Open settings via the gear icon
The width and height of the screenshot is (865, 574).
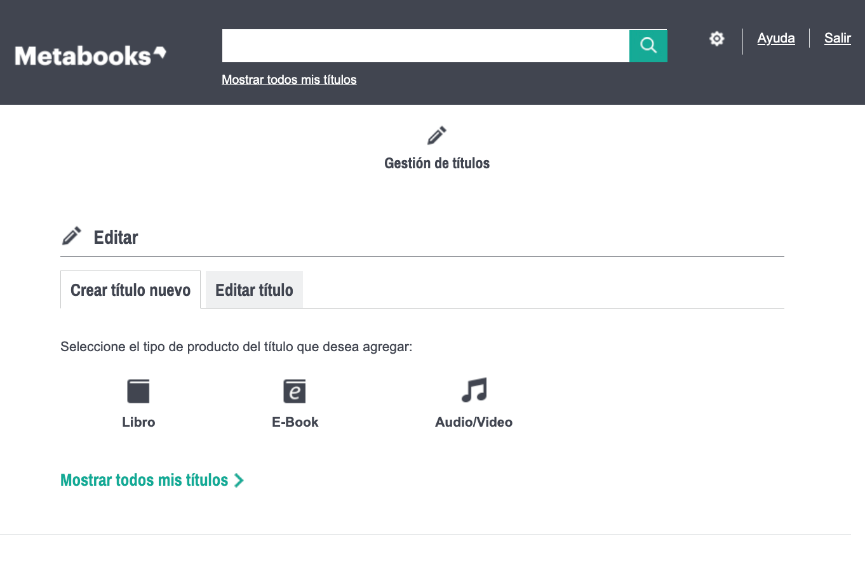click(x=716, y=39)
